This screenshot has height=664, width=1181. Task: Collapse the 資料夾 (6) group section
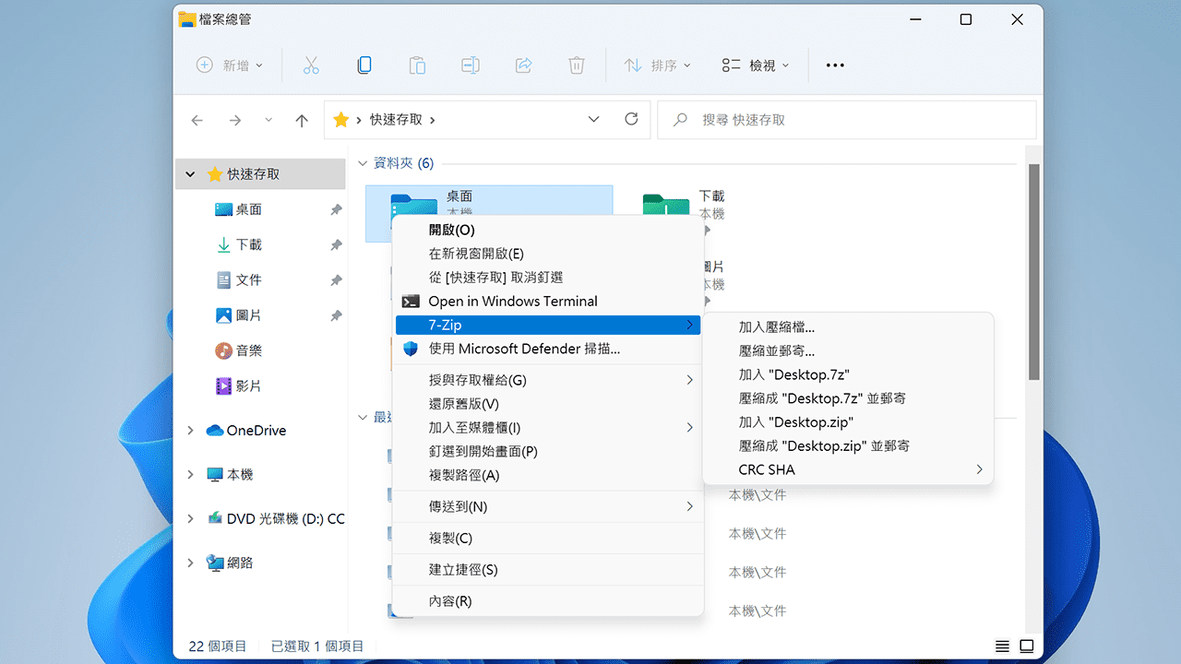[363, 163]
